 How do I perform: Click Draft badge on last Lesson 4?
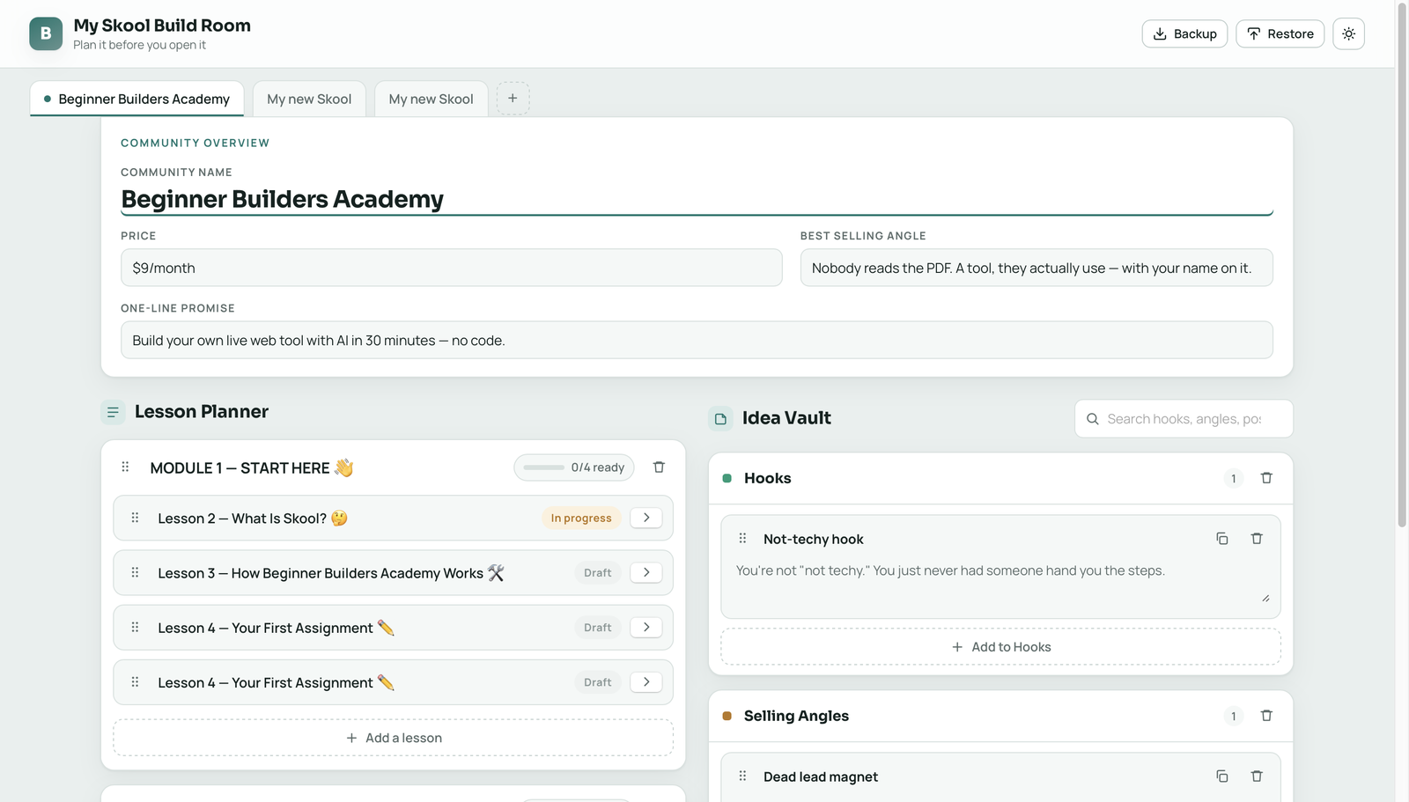(x=597, y=682)
